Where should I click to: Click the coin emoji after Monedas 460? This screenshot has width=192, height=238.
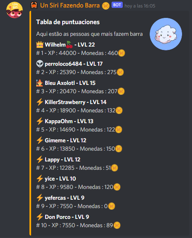[x=122, y=53]
